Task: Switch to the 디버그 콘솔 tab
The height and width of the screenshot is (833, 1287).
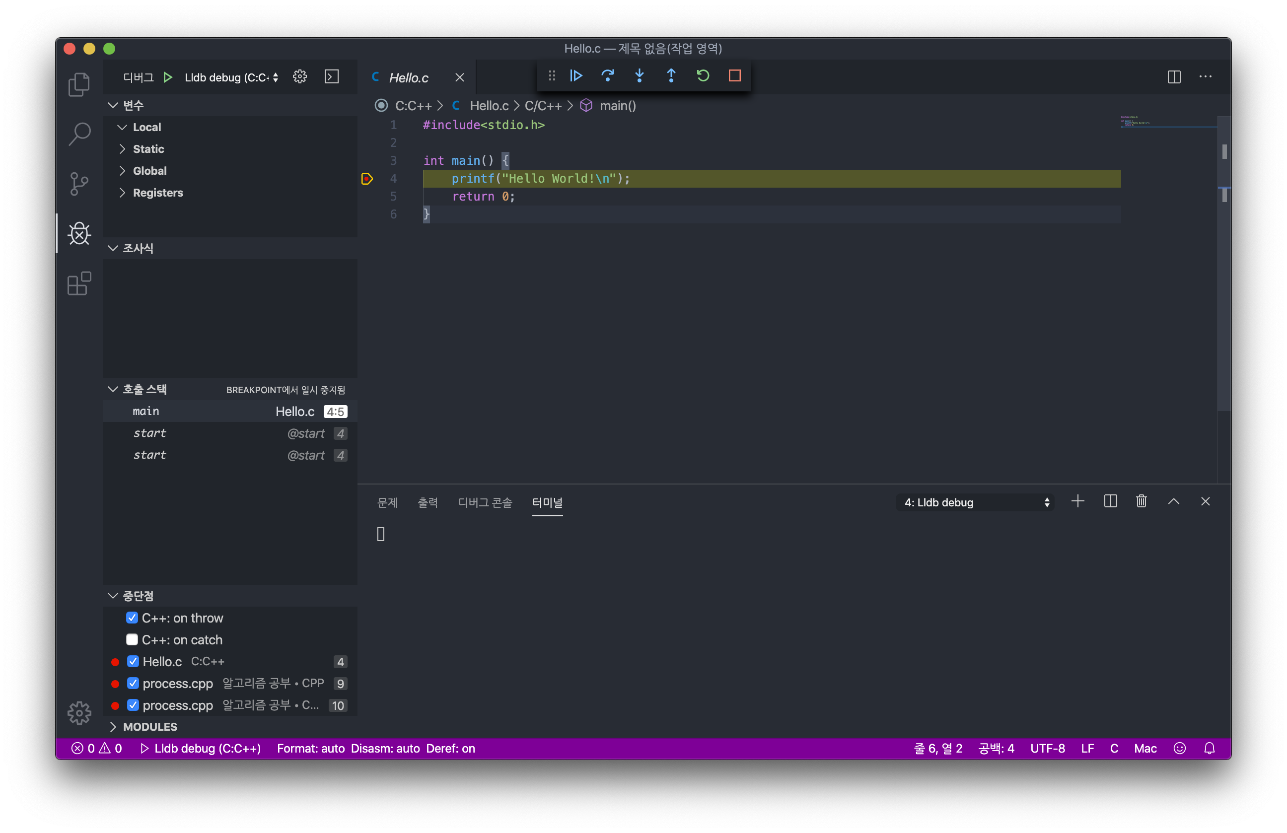Action: click(485, 503)
